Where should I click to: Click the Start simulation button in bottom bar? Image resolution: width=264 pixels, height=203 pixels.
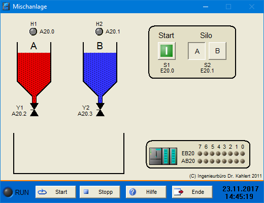tap(56, 192)
